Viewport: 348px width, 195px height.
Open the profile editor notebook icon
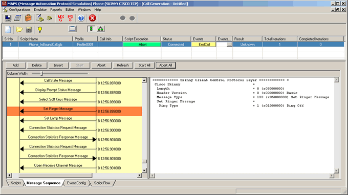(18, 18)
